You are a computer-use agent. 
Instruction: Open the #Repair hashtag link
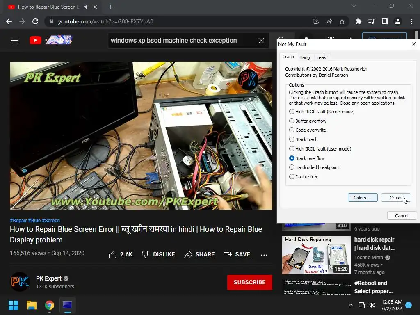[x=18, y=220]
